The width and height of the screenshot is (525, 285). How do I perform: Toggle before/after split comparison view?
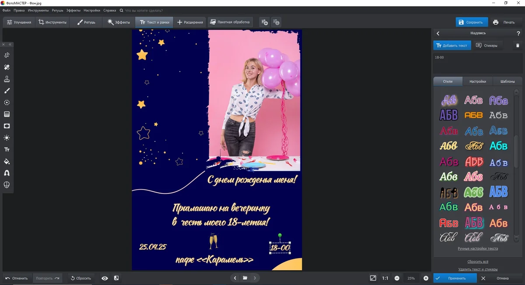point(116,278)
